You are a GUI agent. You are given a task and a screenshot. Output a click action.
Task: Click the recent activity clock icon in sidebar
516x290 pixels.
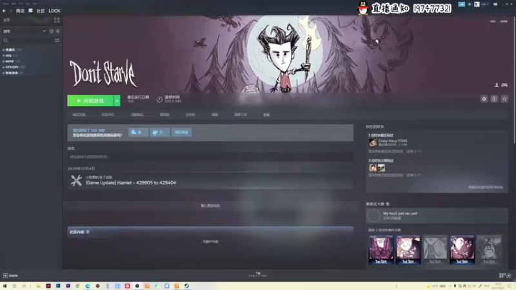pyautogui.click(x=52, y=31)
